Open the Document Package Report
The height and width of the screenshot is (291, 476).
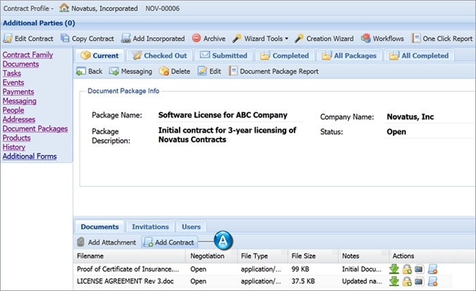tap(274, 71)
